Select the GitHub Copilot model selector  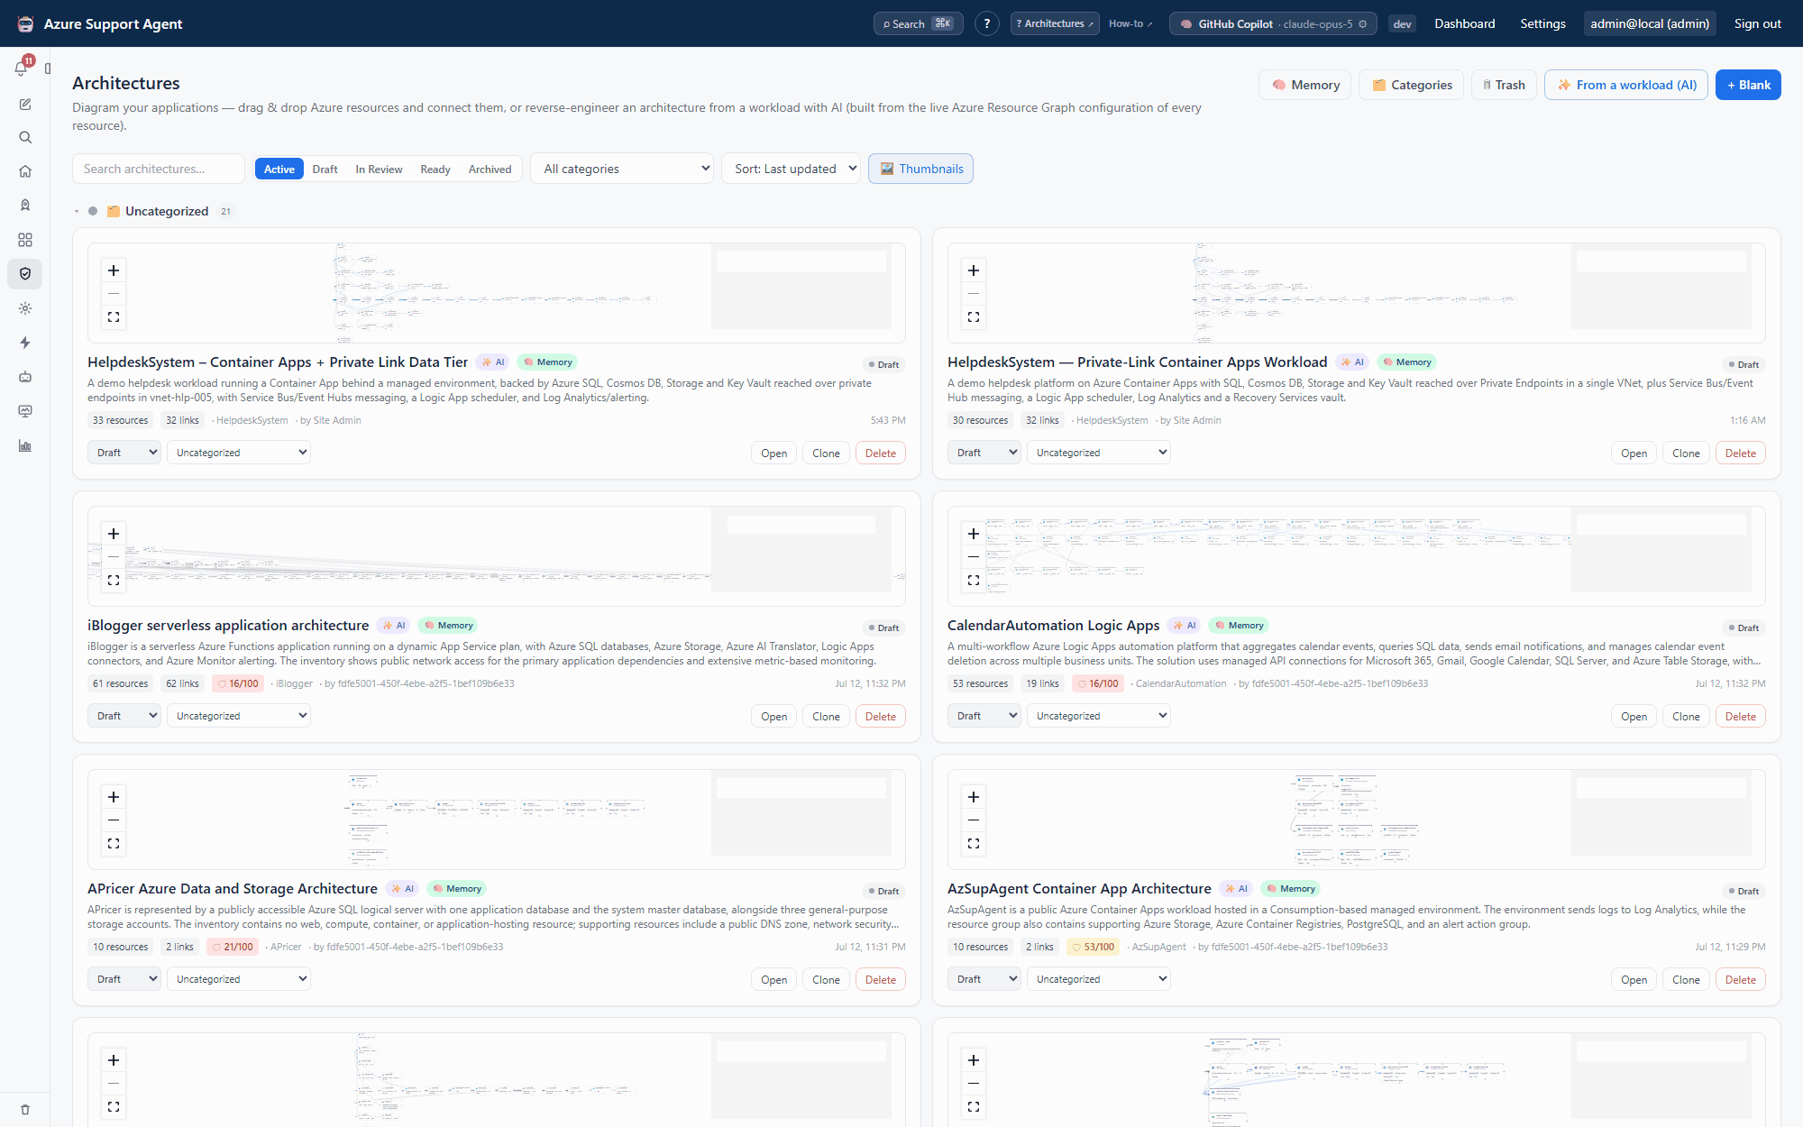click(x=1272, y=23)
